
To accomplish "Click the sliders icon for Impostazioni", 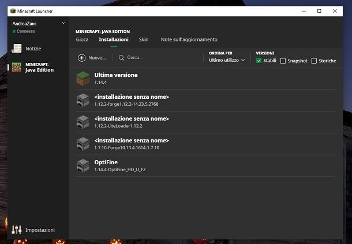I will pos(17,230).
